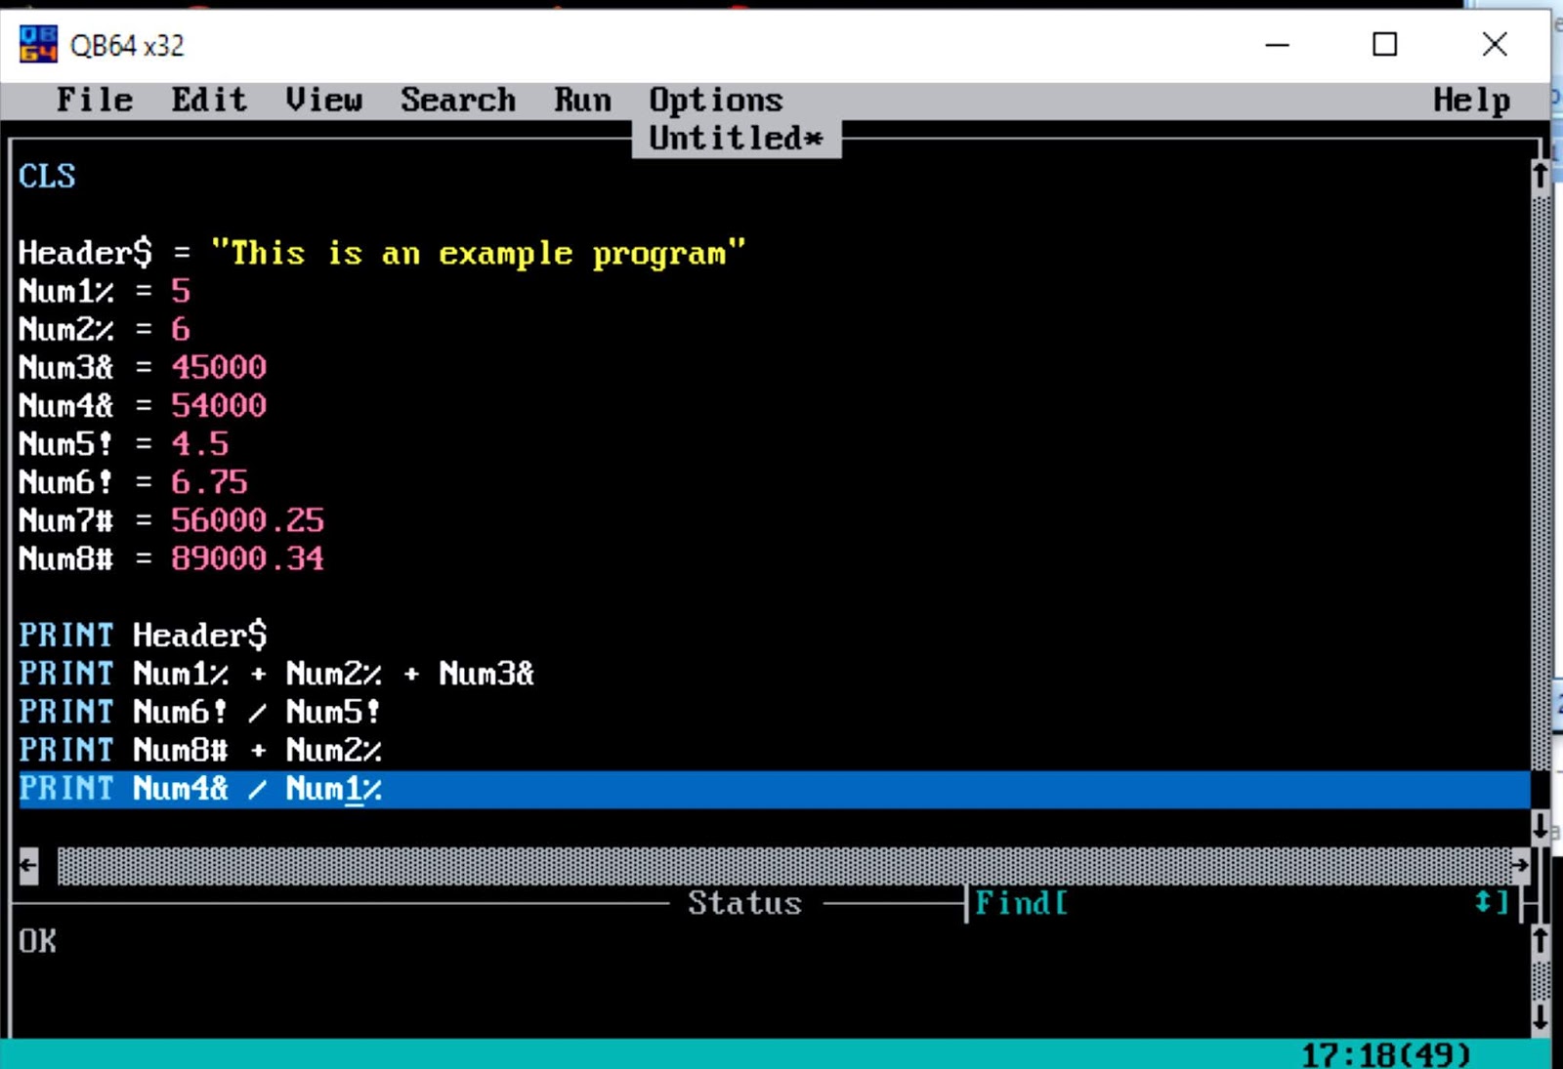Viewport: 1563px width, 1069px height.
Task: Click the Status panel's up scroll arrow
Action: click(x=1539, y=940)
